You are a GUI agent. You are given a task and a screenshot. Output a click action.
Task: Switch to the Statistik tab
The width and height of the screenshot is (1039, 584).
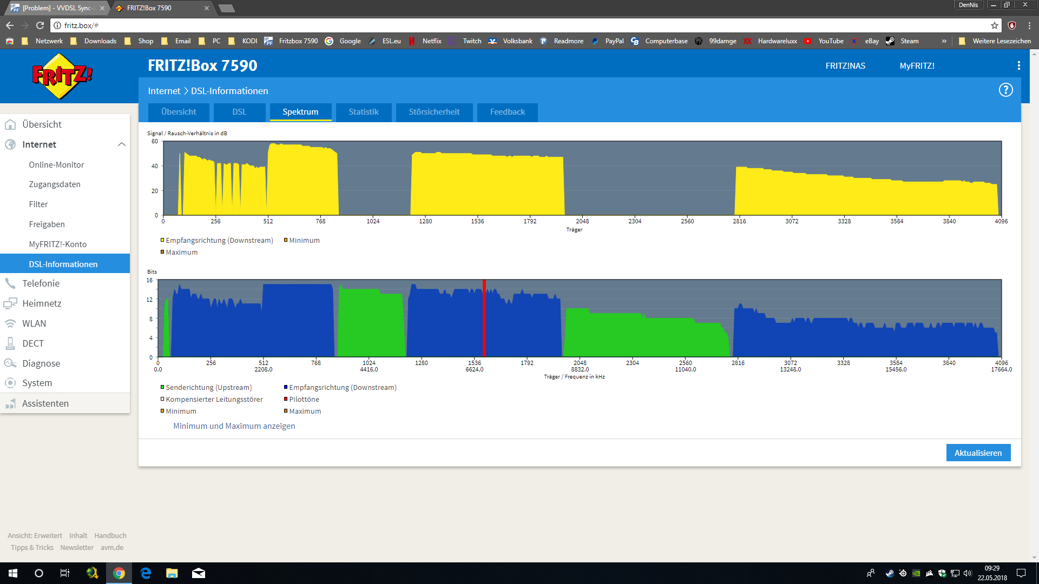point(363,112)
